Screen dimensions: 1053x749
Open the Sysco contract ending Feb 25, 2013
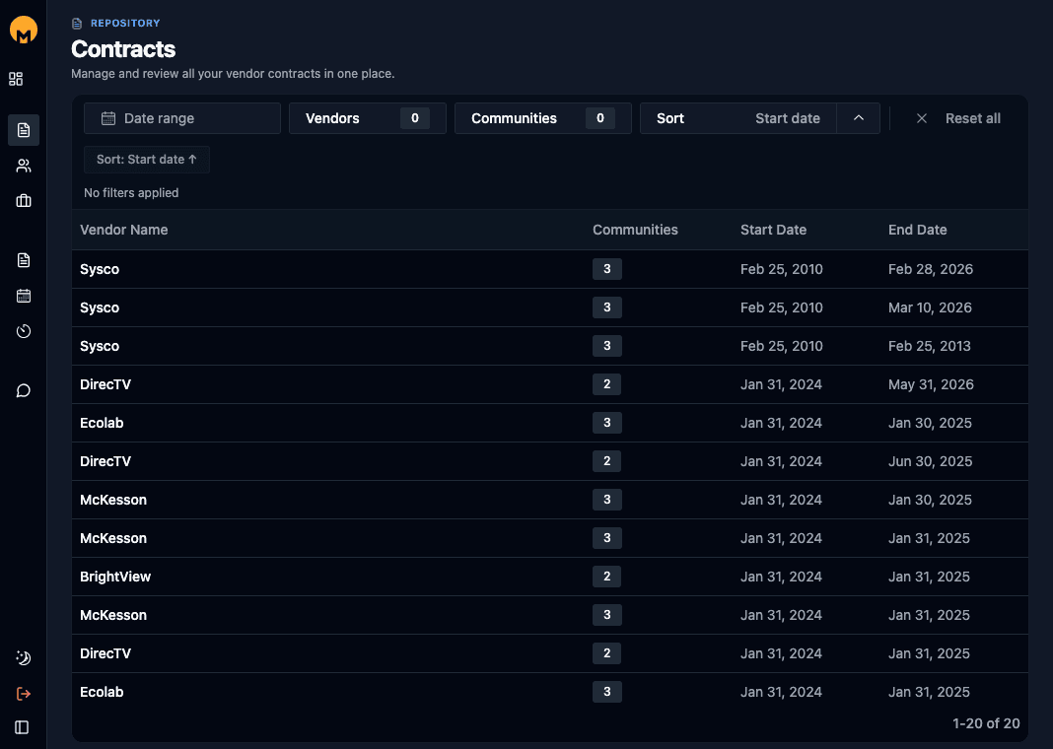(550, 346)
